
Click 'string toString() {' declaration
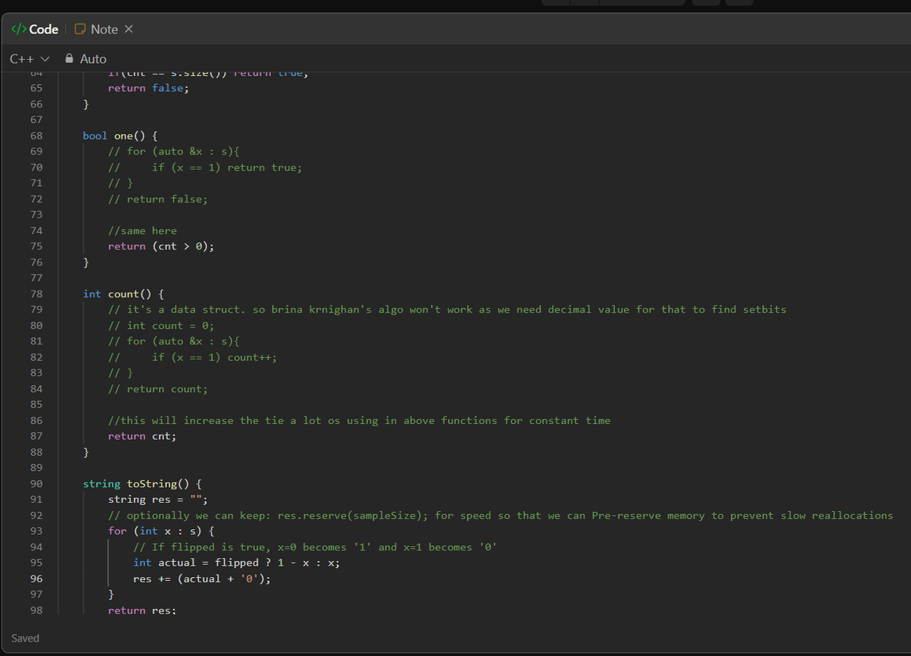pos(142,484)
